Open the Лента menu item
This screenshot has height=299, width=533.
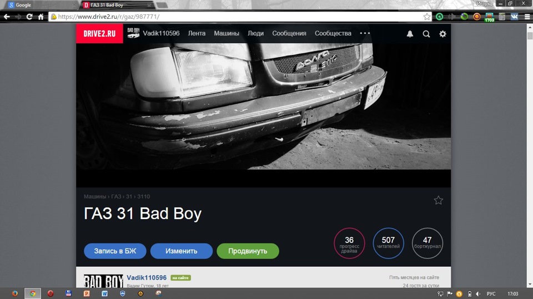[x=197, y=33]
